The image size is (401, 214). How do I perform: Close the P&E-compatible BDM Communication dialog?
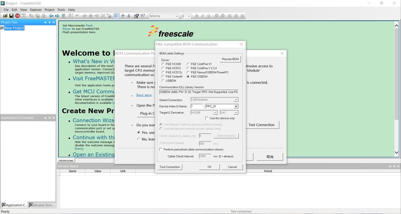tap(241, 44)
